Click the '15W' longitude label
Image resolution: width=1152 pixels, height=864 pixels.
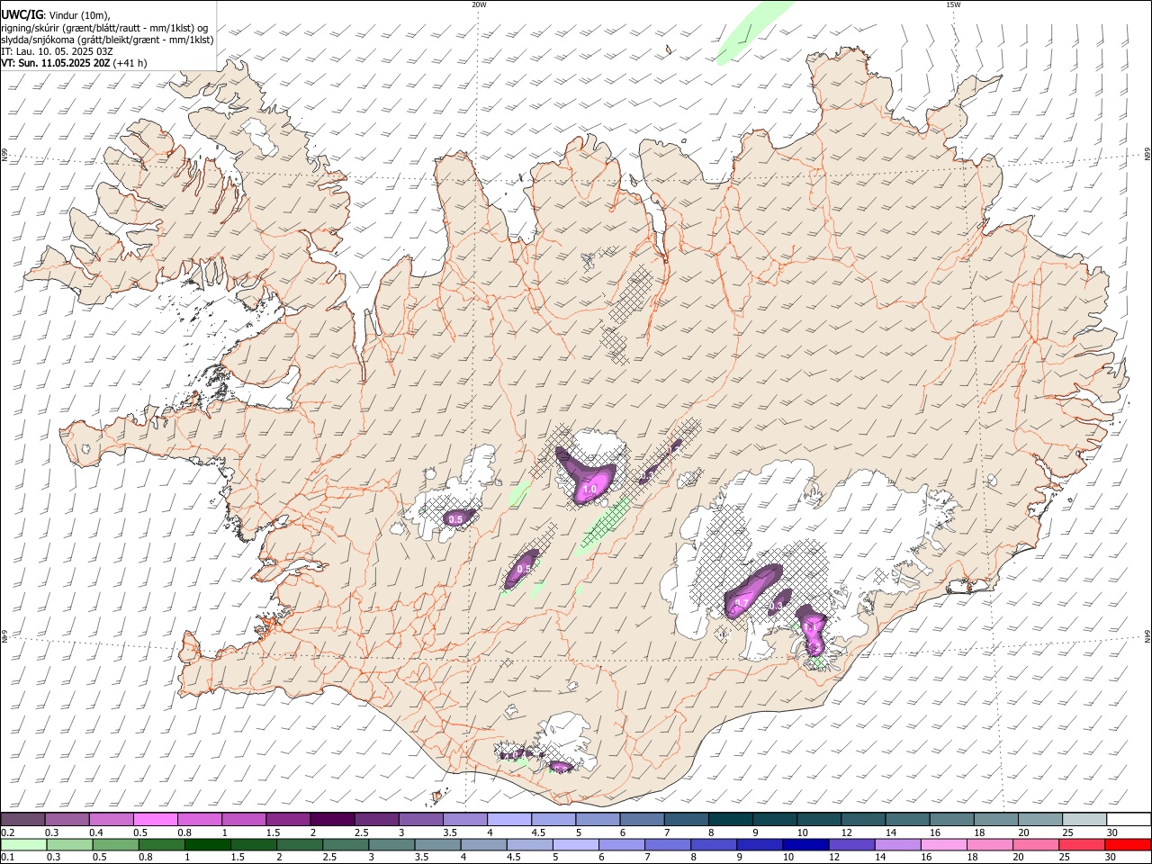[x=953, y=4]
